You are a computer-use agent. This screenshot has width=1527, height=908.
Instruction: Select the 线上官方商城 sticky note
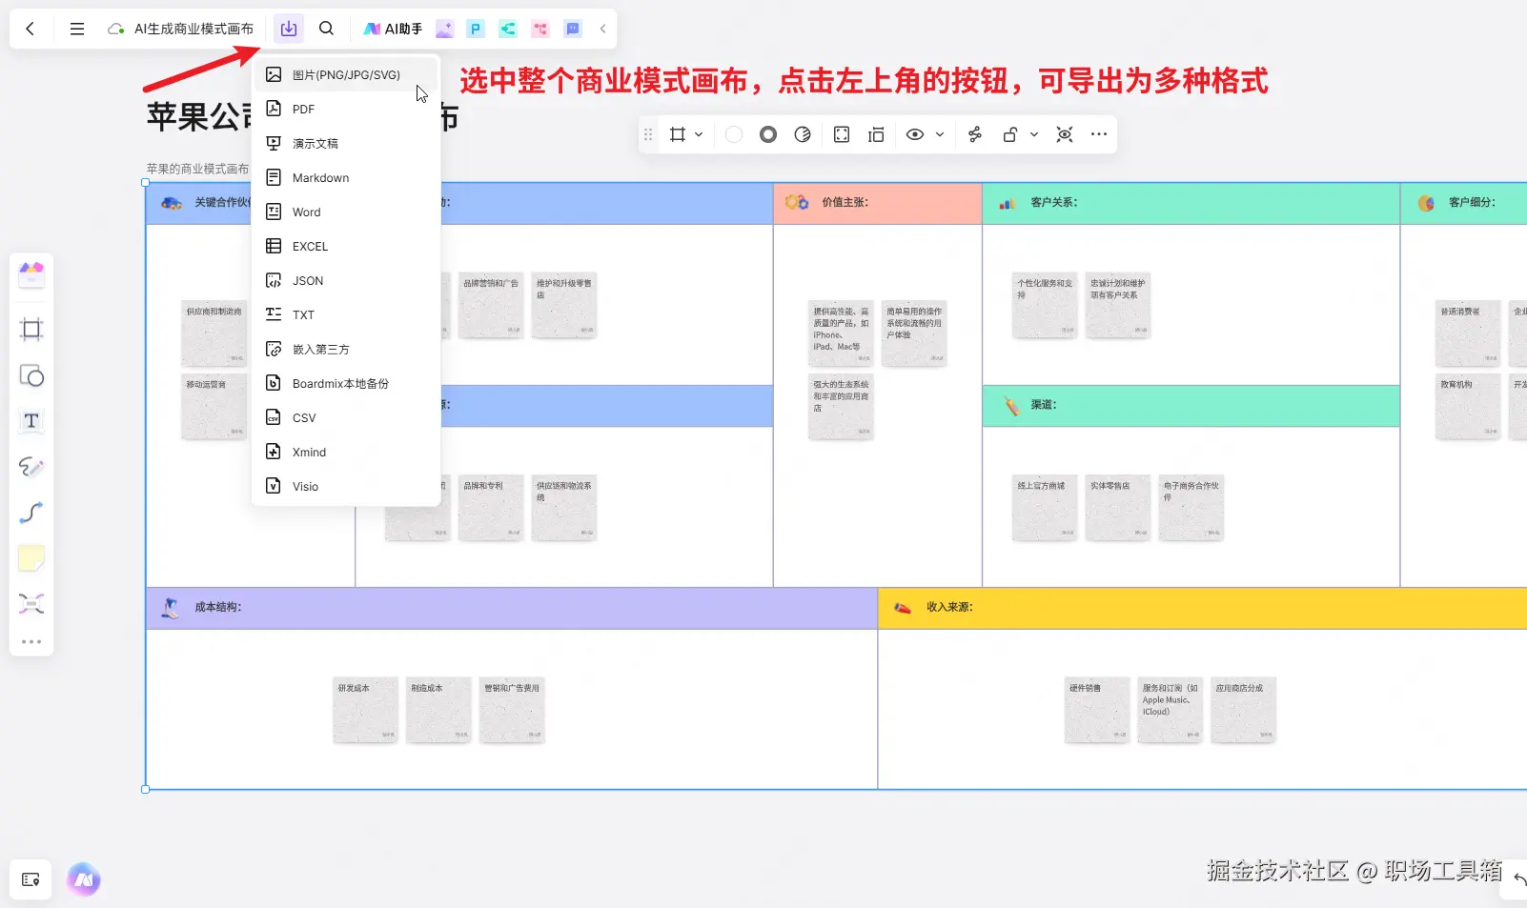(1045, 508)
